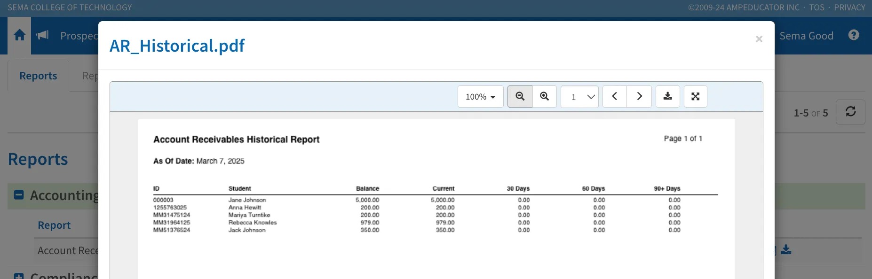Switch to the Reports tab
Image resolution: width=872 pixels, height=279 pixels.
click(x=38, y=76)
